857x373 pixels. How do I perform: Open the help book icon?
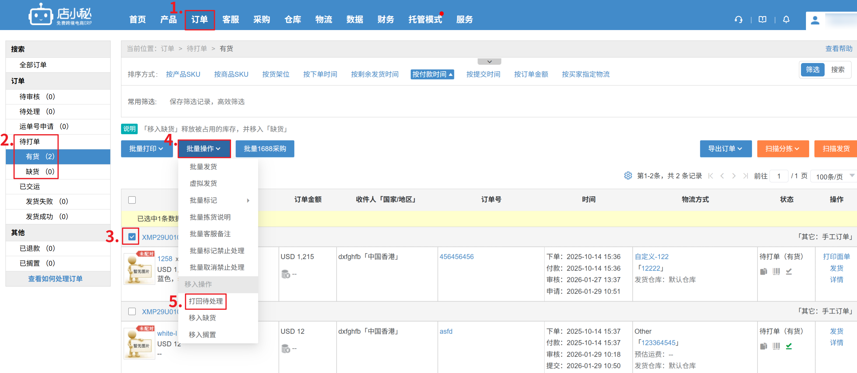762,20
